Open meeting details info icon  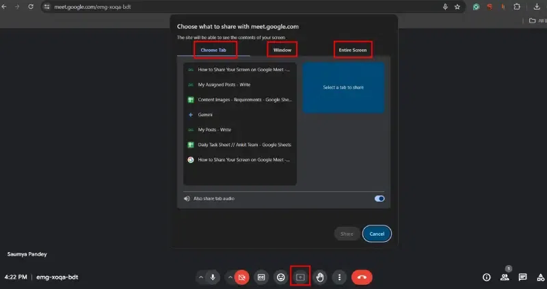(x=486, y=277)
